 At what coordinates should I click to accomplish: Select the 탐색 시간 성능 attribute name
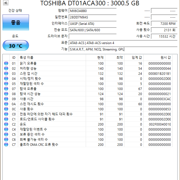30,94
